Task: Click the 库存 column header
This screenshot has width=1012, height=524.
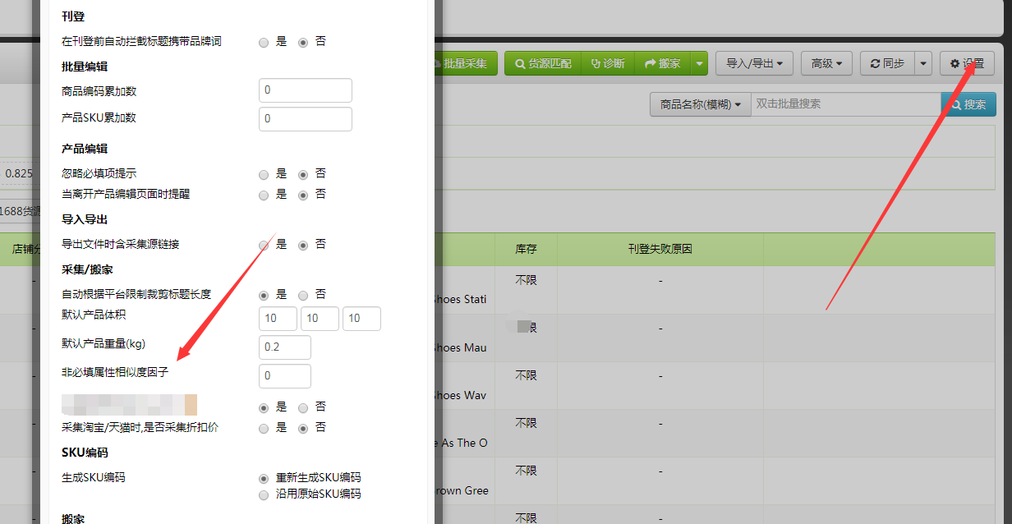Action: (x=526, y=249)
